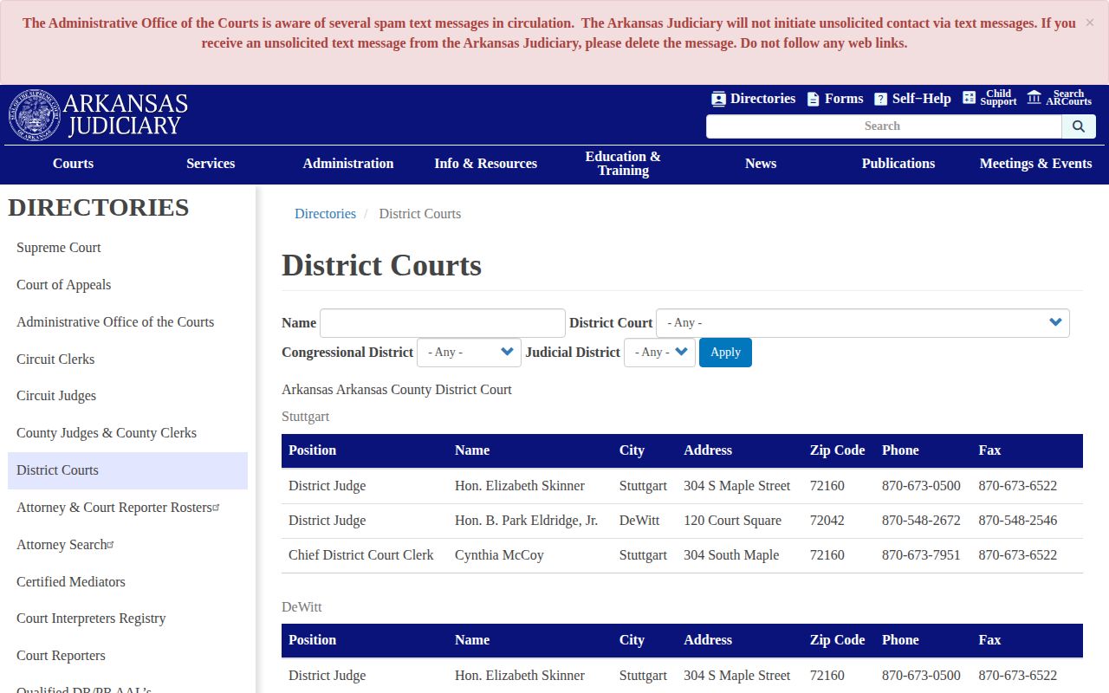Screen dimensions: 1109x693
Task: Open the Judicial District dropdown
Action: (659, 353)
